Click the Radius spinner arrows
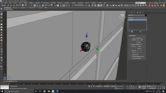Viewport: 166px width, 93px height. click(142, 38)
